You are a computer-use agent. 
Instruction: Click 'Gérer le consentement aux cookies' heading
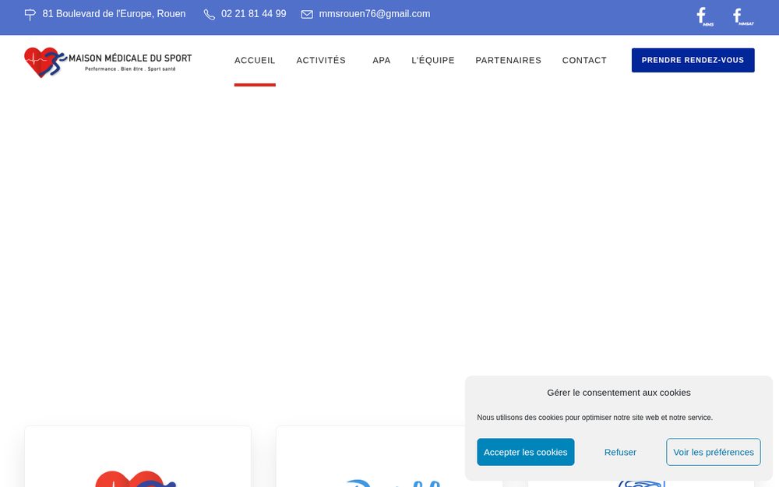[x=619, y=393]
